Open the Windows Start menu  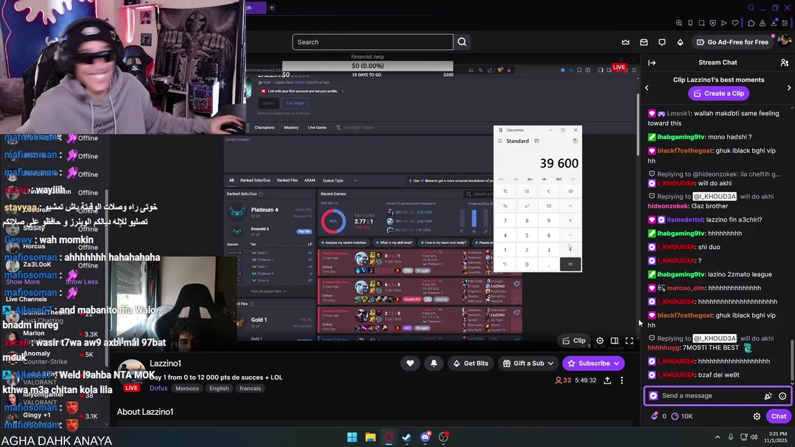(x=352, y=437)
